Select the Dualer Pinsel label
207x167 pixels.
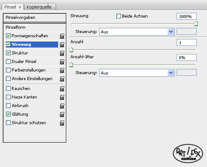coord(24,62)
